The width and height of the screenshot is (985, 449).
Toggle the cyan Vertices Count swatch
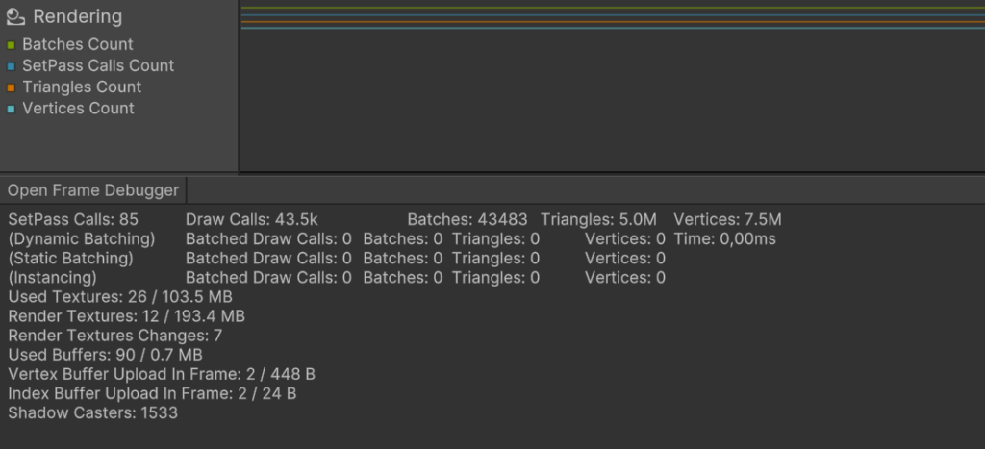[11, 110]
